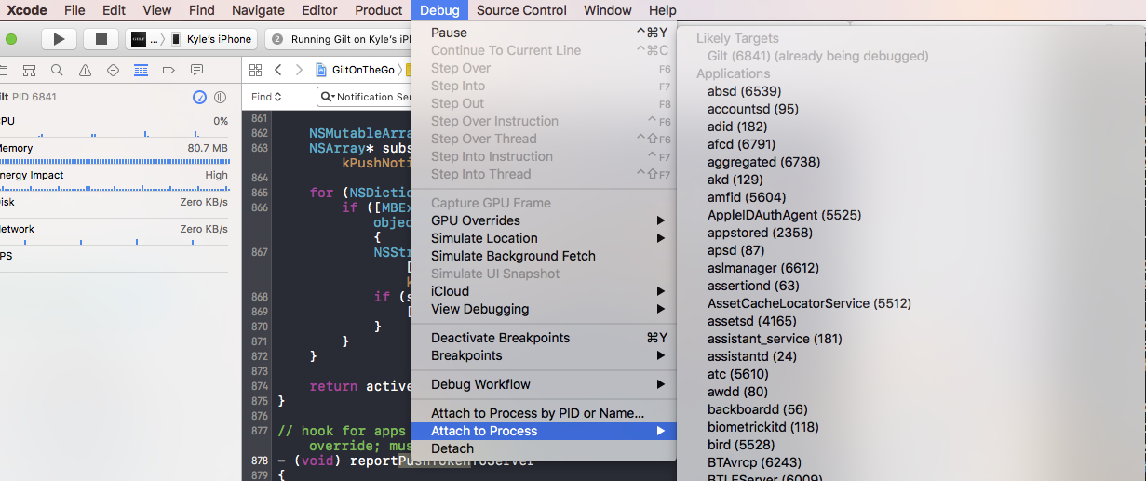
Task: Open the find navigator magnifier icon
Action: point(58,70)
